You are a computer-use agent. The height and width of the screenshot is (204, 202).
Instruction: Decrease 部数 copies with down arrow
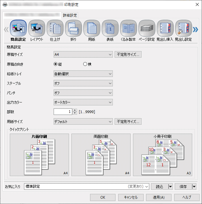(75, 113)
